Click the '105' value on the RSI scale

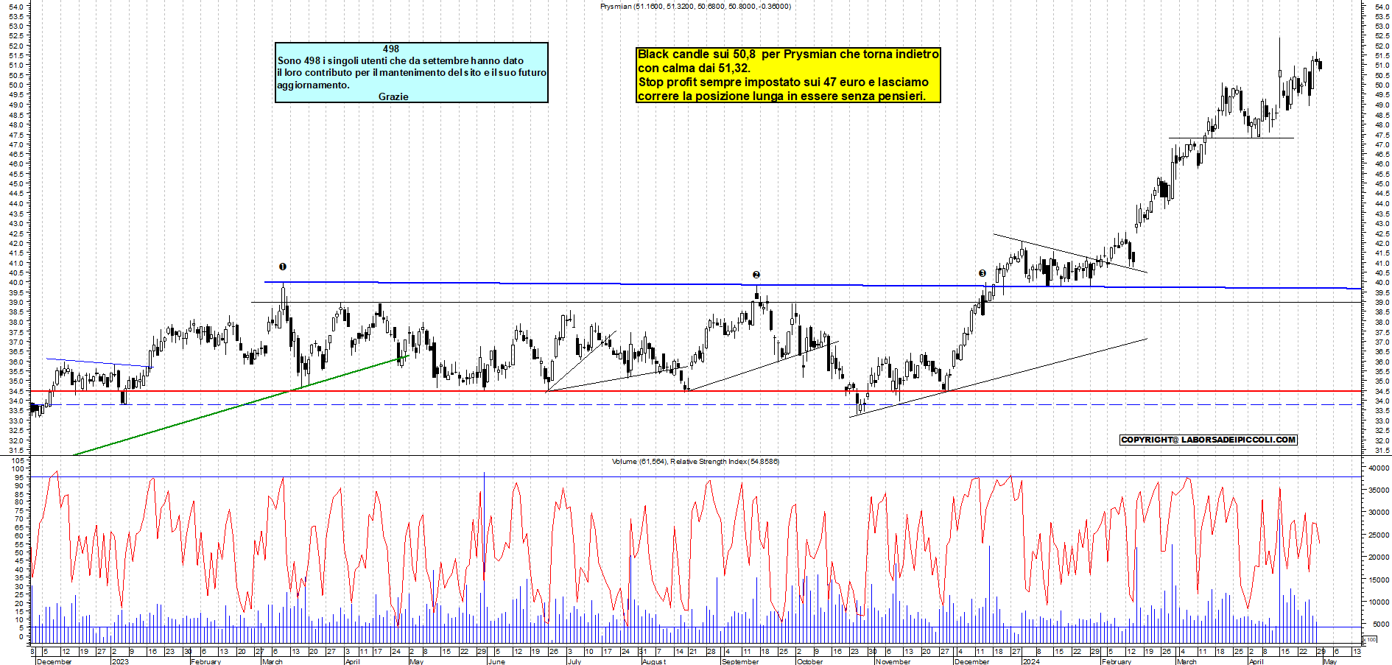tap(18, 460)
